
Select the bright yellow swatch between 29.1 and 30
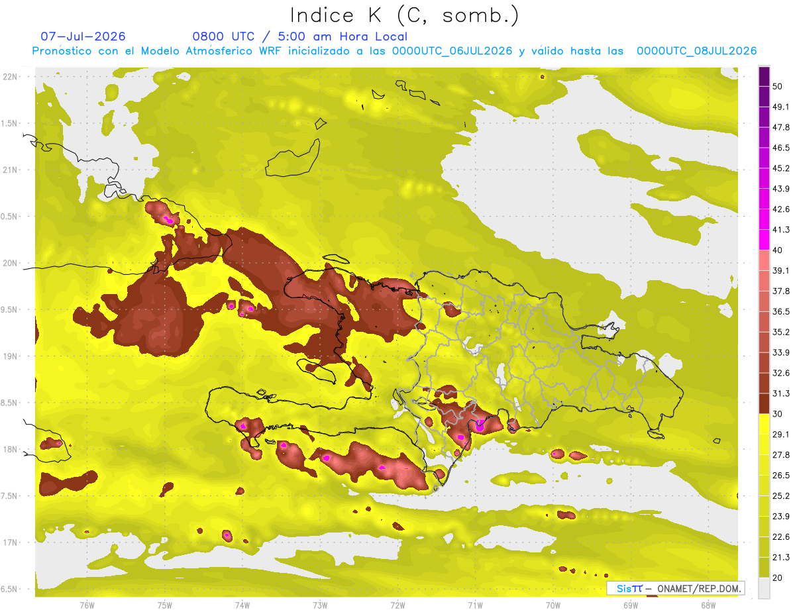point(764,424)
